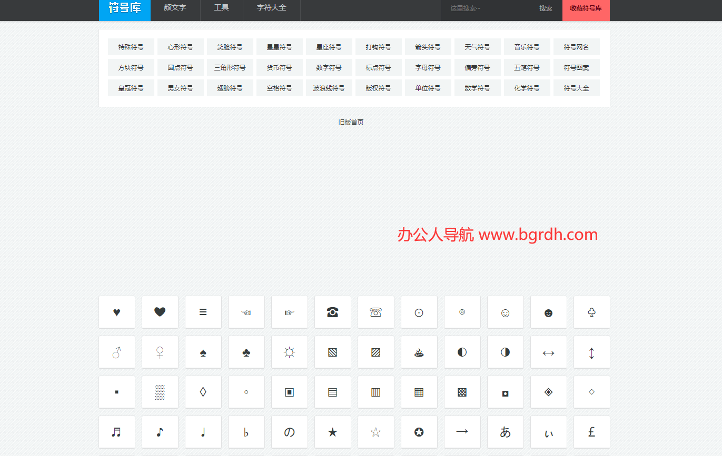Viewport: 722px width, 456px height.
Task: Select the solid black star symbol
Action: [332, 432]
